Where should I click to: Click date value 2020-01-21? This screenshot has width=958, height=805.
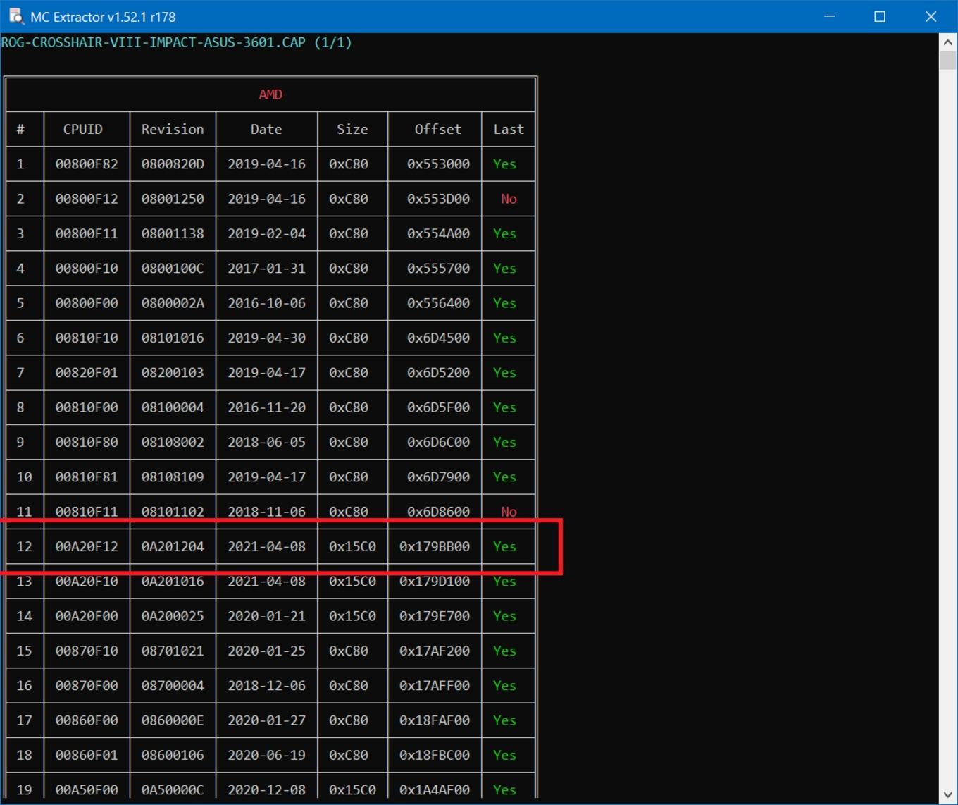266,616
